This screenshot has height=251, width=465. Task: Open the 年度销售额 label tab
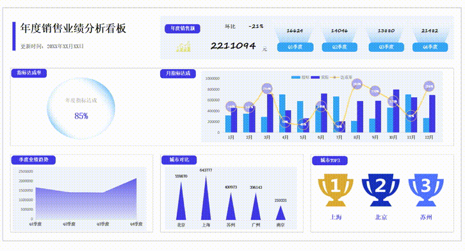point(183,28)
